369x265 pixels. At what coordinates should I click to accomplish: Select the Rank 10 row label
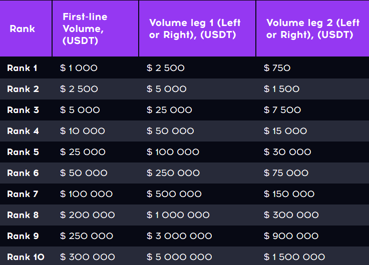point(26,257)
